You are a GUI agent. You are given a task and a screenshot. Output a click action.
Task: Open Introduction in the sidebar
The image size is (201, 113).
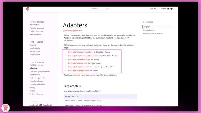(x=35, y=25)
